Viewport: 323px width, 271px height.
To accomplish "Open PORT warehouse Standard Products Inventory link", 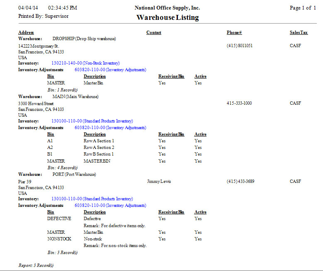I will tap(92, 199).
